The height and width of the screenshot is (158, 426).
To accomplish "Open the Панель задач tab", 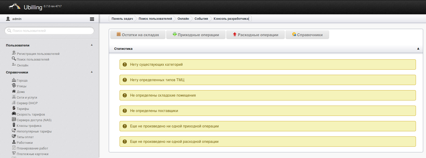I will (x=122, y=19).
